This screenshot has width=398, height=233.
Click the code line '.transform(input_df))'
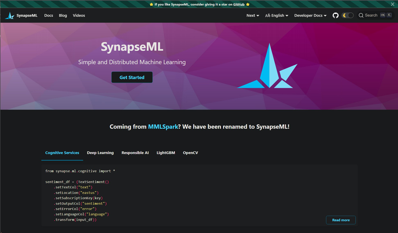(x=75, y=220)
